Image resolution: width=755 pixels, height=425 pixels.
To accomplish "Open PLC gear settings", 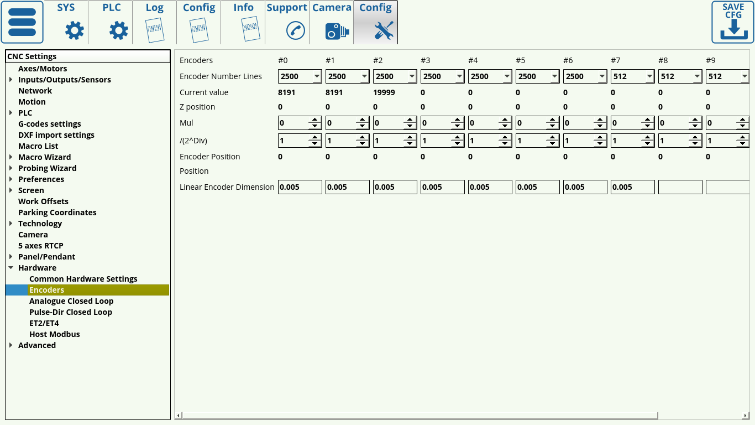I will click(111, 22).
